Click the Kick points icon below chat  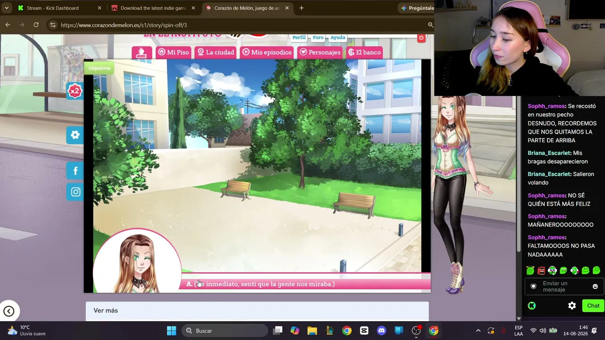532,306
